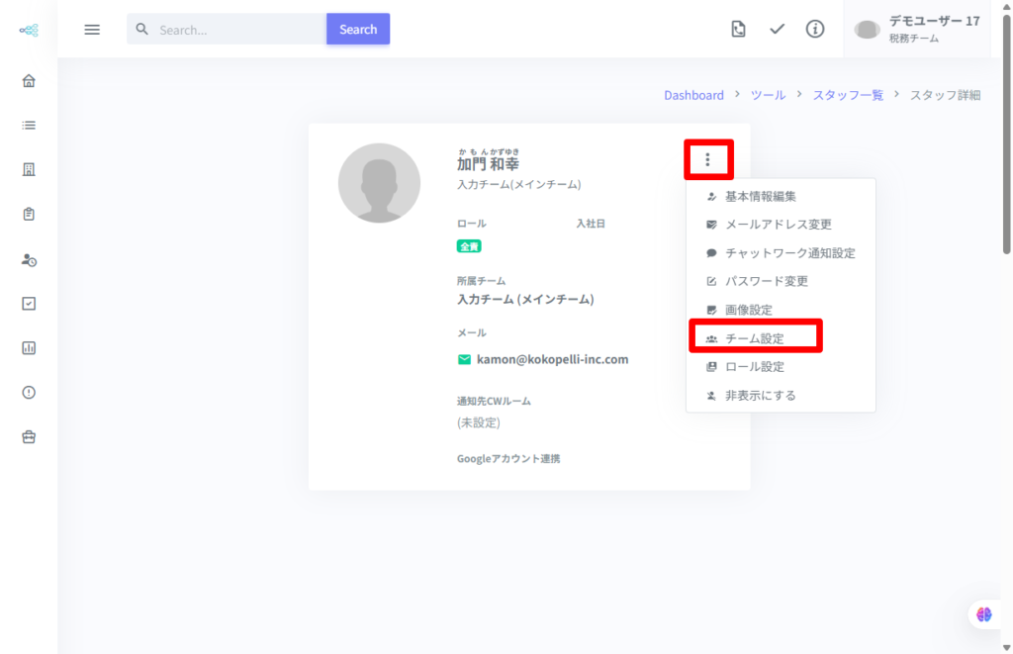Select チーム設定 from the menu
1013x654 pixels.
coord(754,338)
